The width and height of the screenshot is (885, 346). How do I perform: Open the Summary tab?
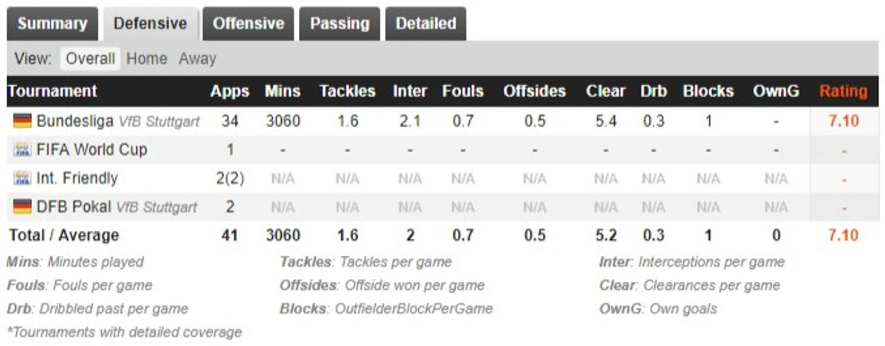tap(52, 24)
